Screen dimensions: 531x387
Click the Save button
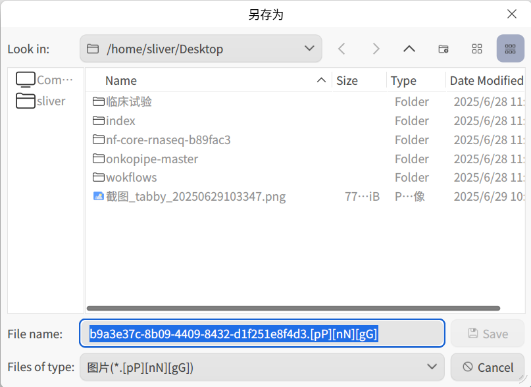488,334
